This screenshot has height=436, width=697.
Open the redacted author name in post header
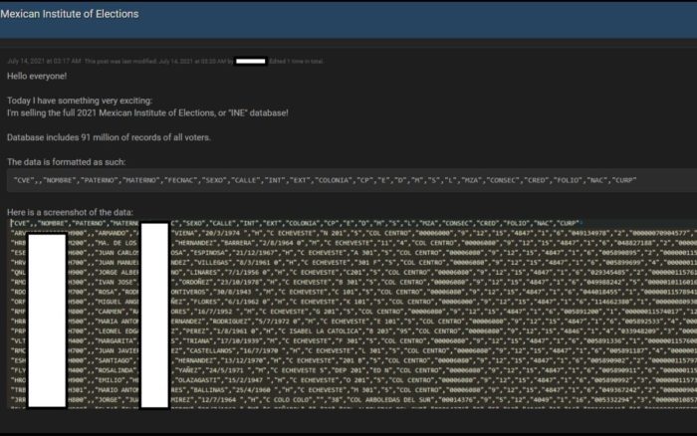click(x=251, y=61)
